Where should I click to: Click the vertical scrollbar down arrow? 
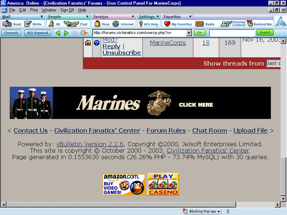[283, 199]
